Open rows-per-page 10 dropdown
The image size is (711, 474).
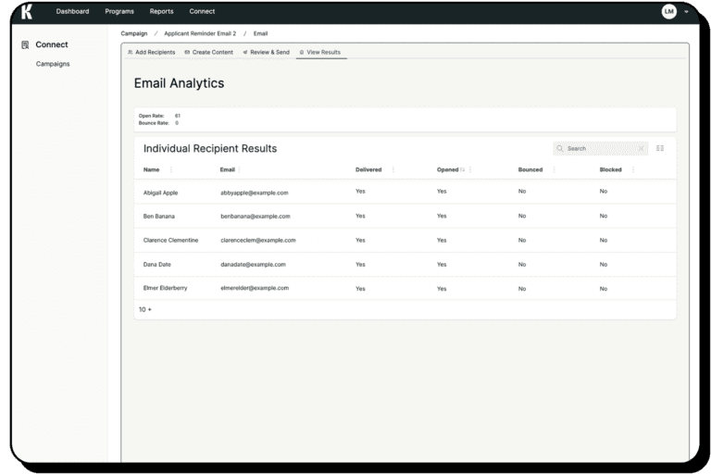click(145, 309)
